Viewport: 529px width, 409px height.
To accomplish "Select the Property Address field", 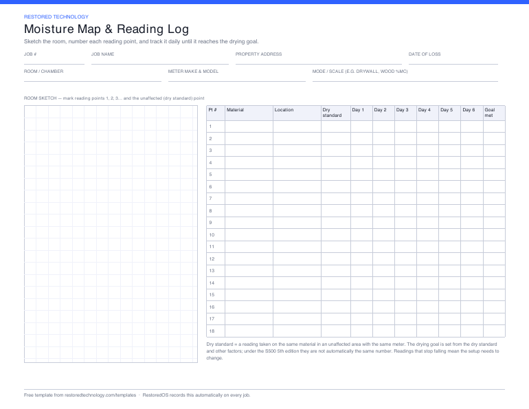I will (x=319, y=60).
